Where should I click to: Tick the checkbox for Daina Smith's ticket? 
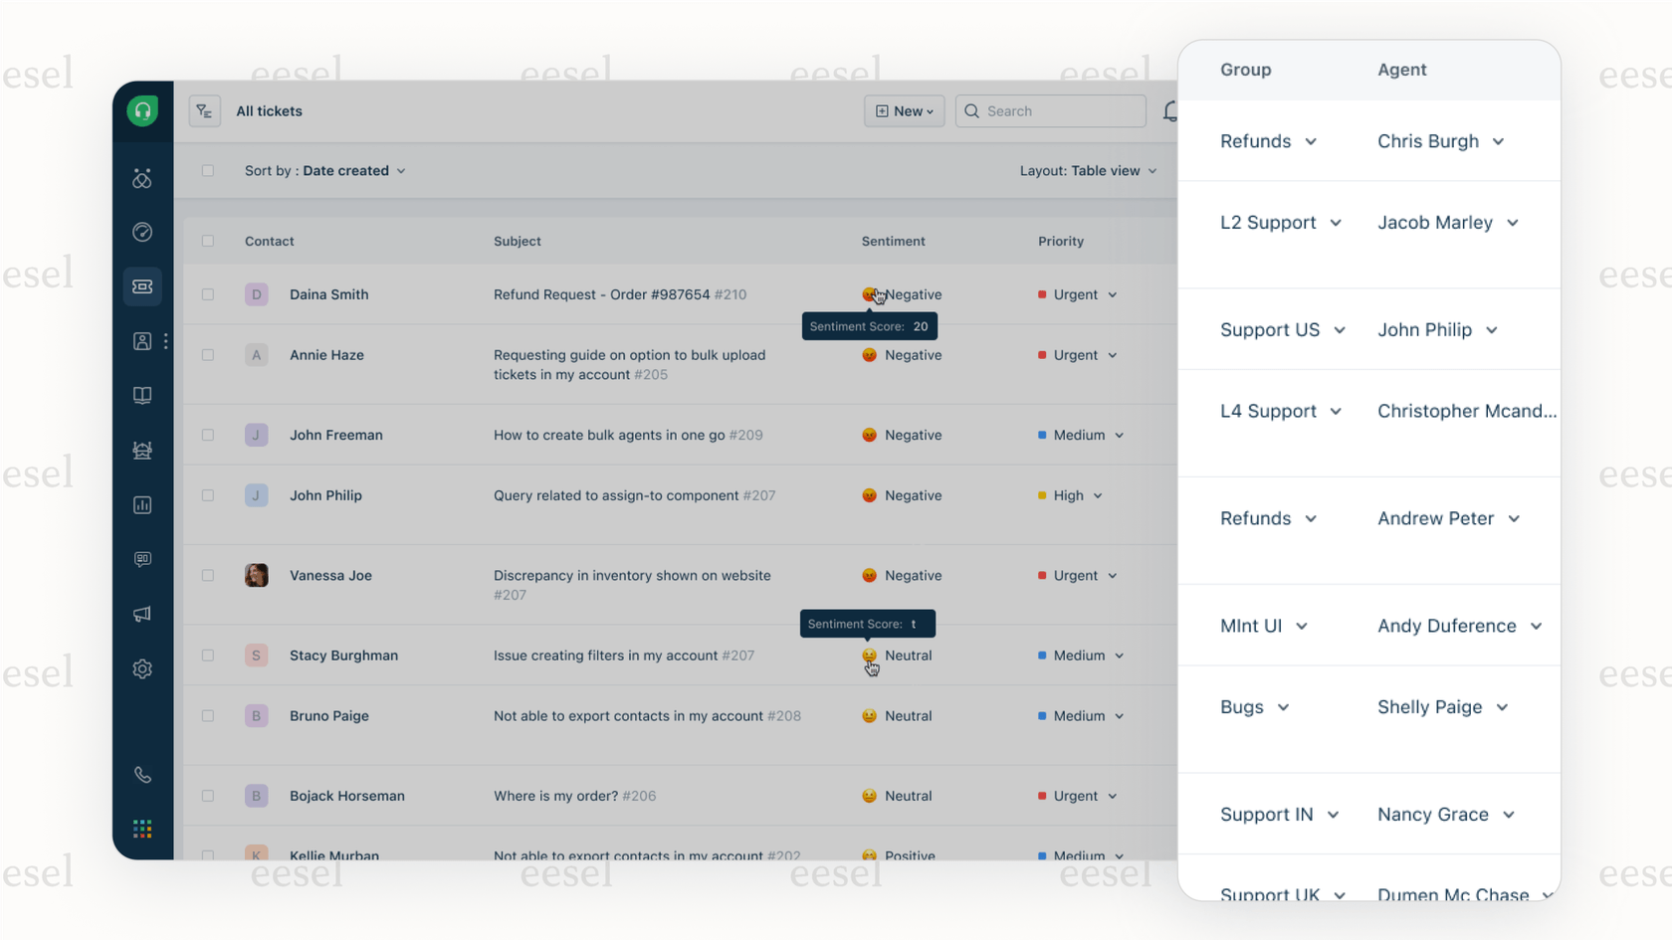coord(208,294)
